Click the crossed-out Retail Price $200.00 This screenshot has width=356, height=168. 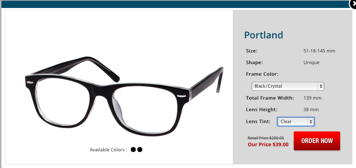[x=265, y=138]
